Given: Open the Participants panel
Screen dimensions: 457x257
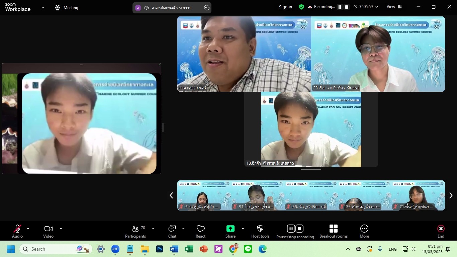Looking at the screenshot, I should [x=135, y=231].
